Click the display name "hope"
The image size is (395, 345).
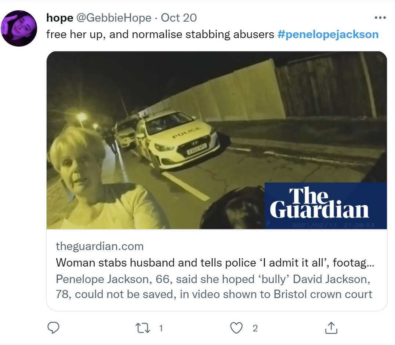[59, 18]
